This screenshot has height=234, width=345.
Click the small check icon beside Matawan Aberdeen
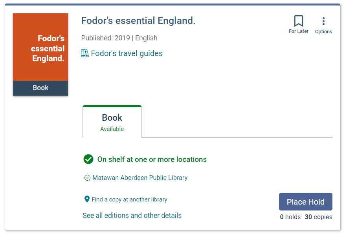coord(87,178)
